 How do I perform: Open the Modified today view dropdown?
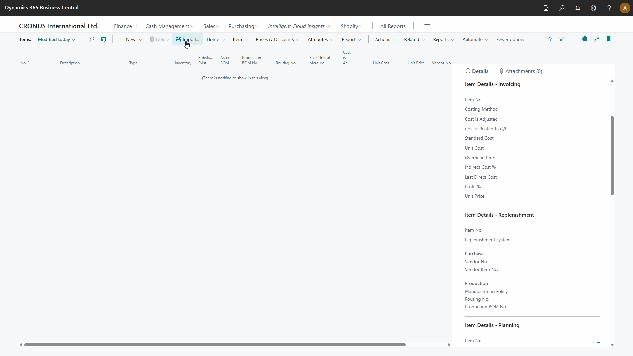tap(56, 39)
